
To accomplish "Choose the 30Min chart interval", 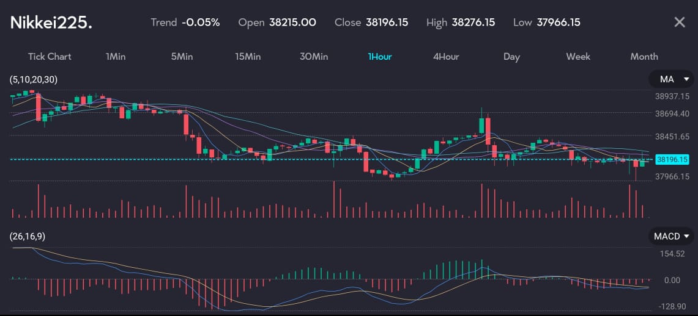I will click(x=314, y=57).
